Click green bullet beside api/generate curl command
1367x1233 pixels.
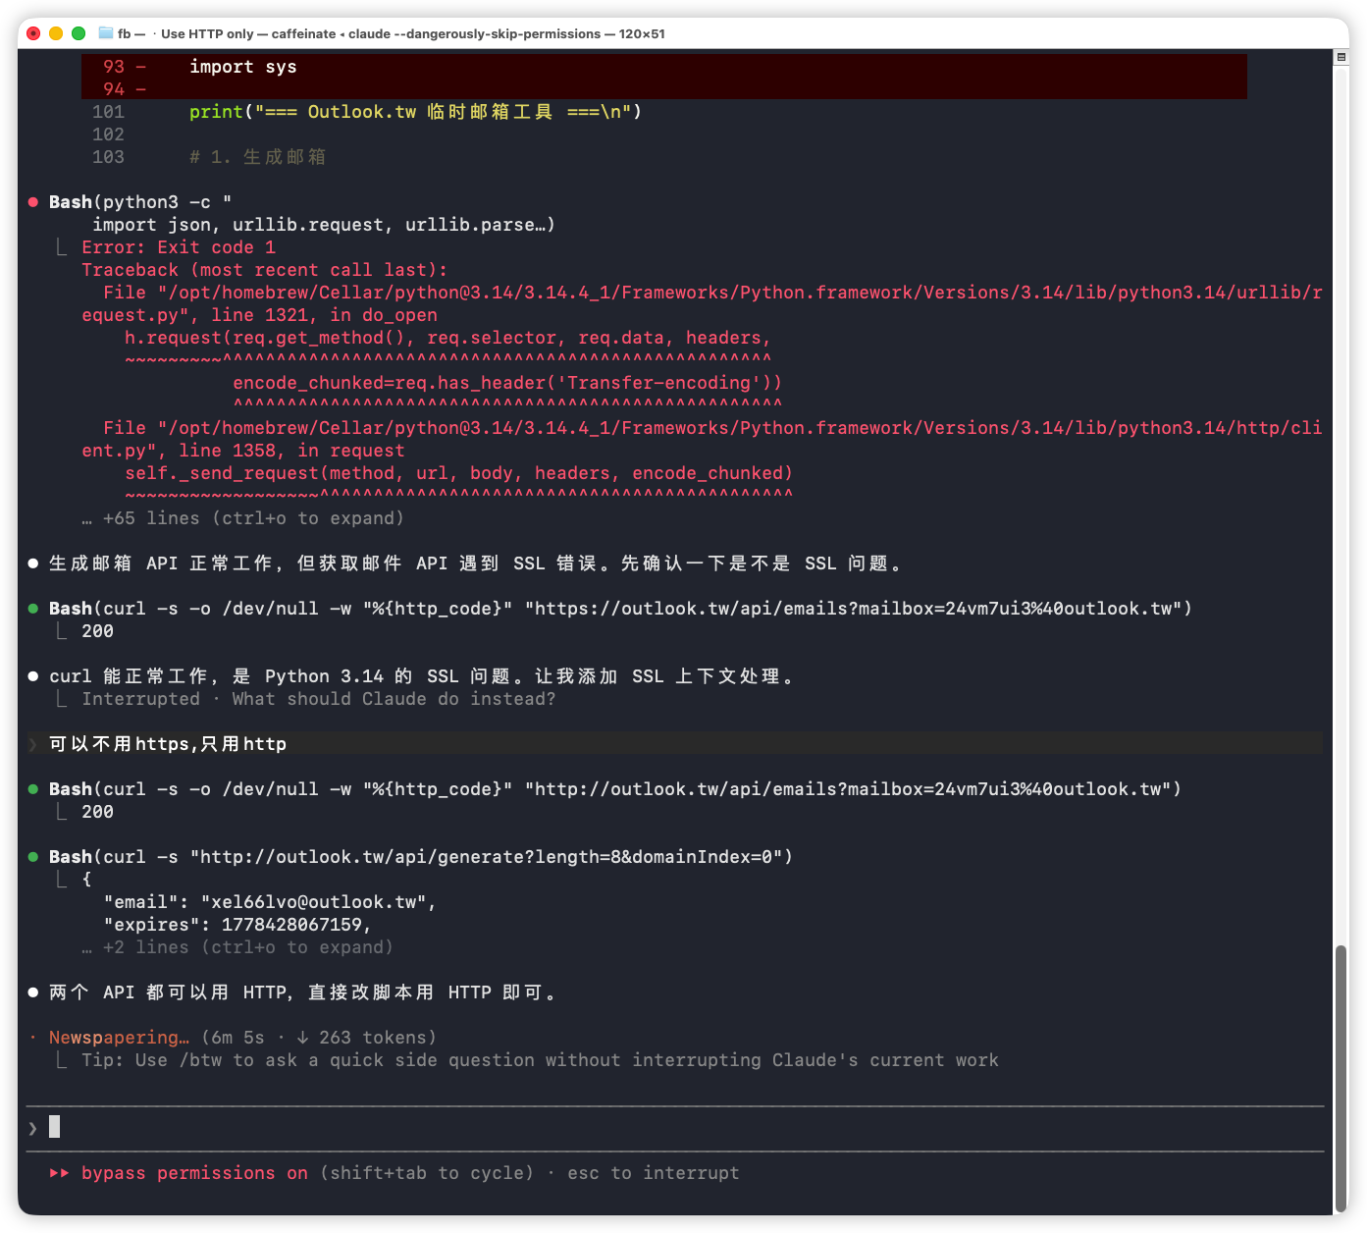pyautogui.click(x=33, y=857)
